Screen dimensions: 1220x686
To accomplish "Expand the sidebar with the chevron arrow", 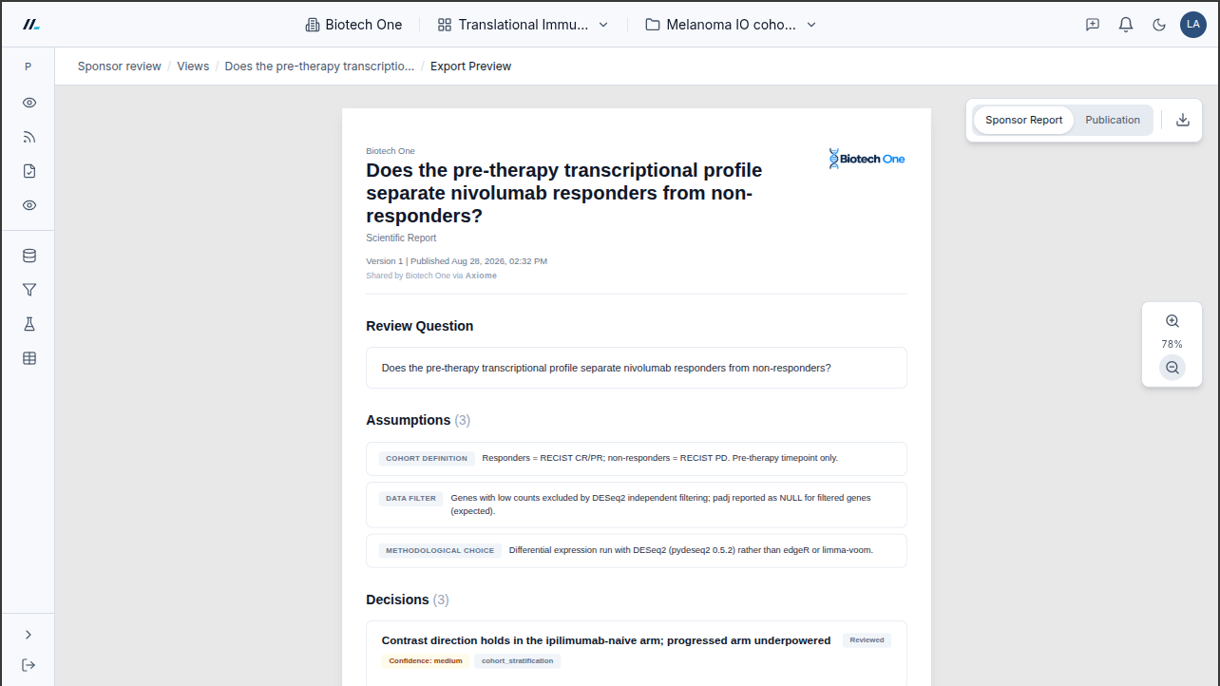I will 29,635.
